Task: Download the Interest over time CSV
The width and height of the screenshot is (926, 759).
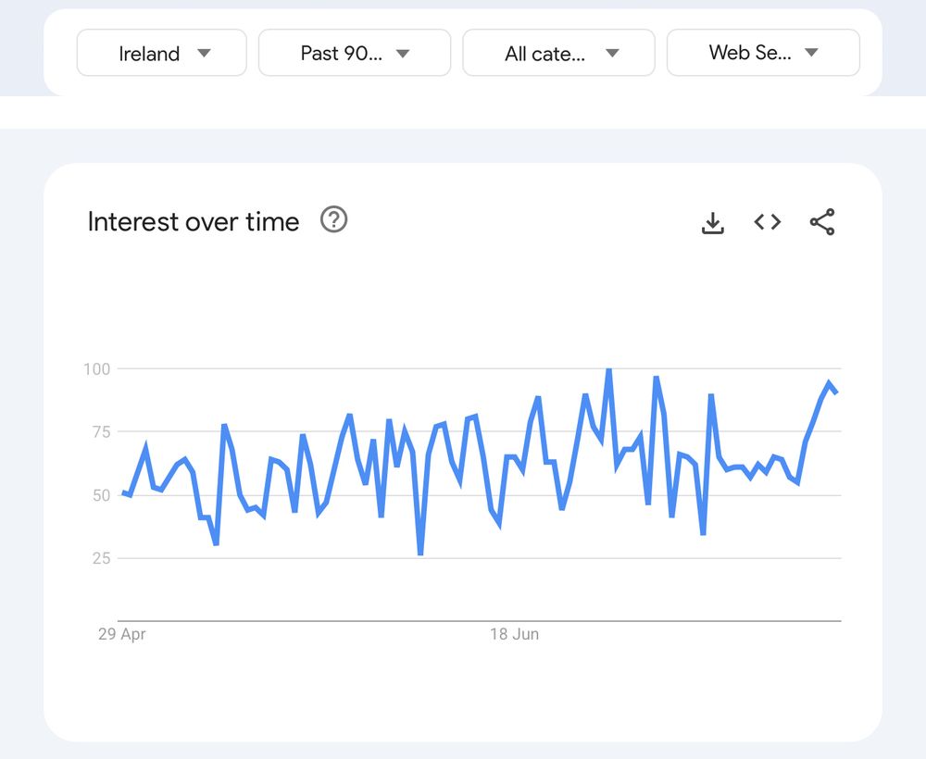Action: pyautogui.click(x=712, y=222)
